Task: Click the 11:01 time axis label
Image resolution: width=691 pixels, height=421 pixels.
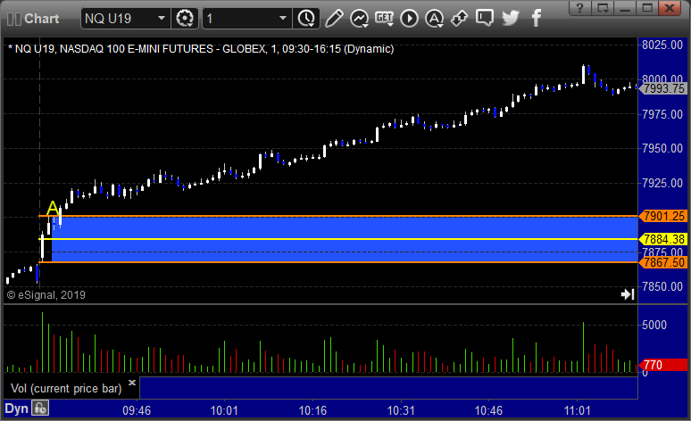Action: (578, 411)
